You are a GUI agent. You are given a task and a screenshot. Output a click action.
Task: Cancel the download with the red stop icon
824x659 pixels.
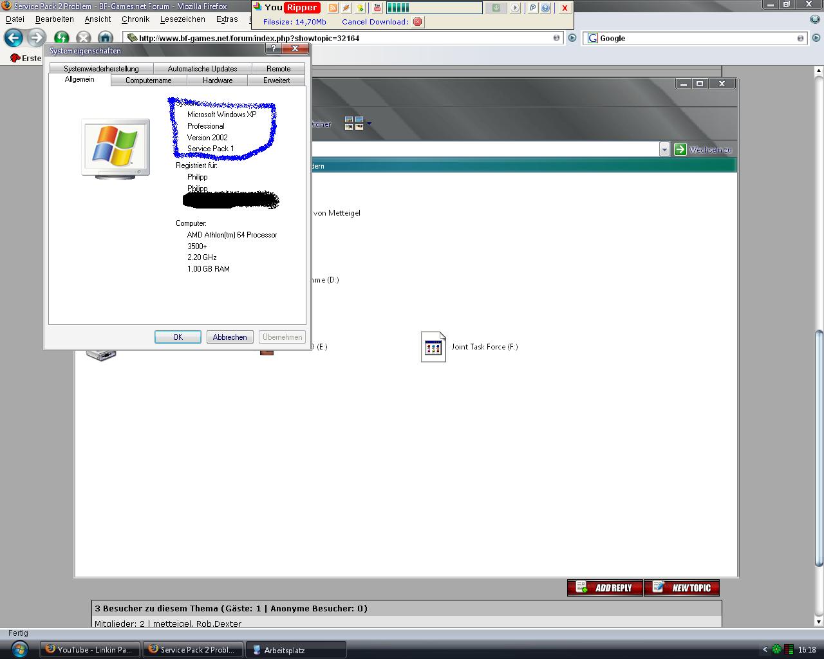(418, 22)
